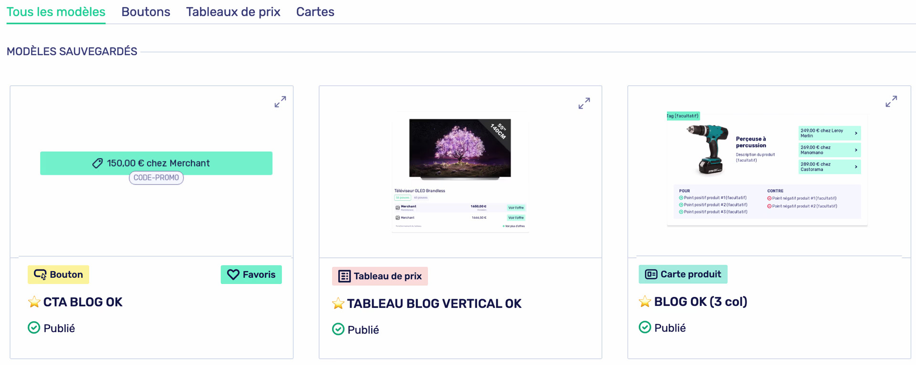Screen dimensions: 916x365
Task: Open the BLOG OK (3 col) model title
Action: pos(700,302)
